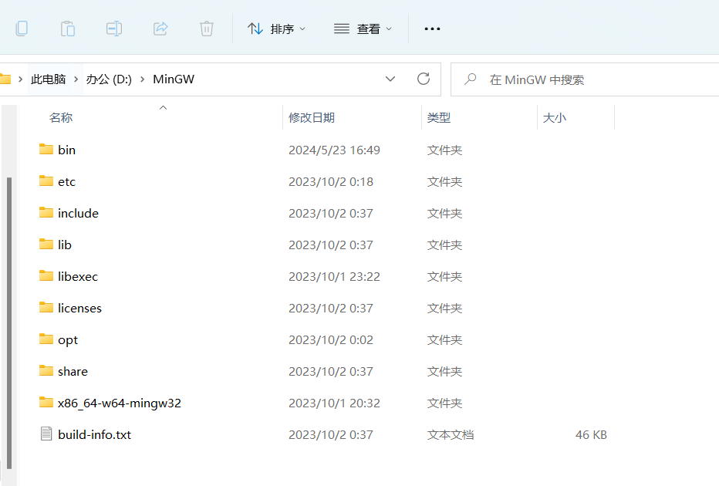Image resolution: width=719 pixels, height=486 pixels.
Task: Click 文件夹 type in the bin row
Action: (x=444, y=150)
